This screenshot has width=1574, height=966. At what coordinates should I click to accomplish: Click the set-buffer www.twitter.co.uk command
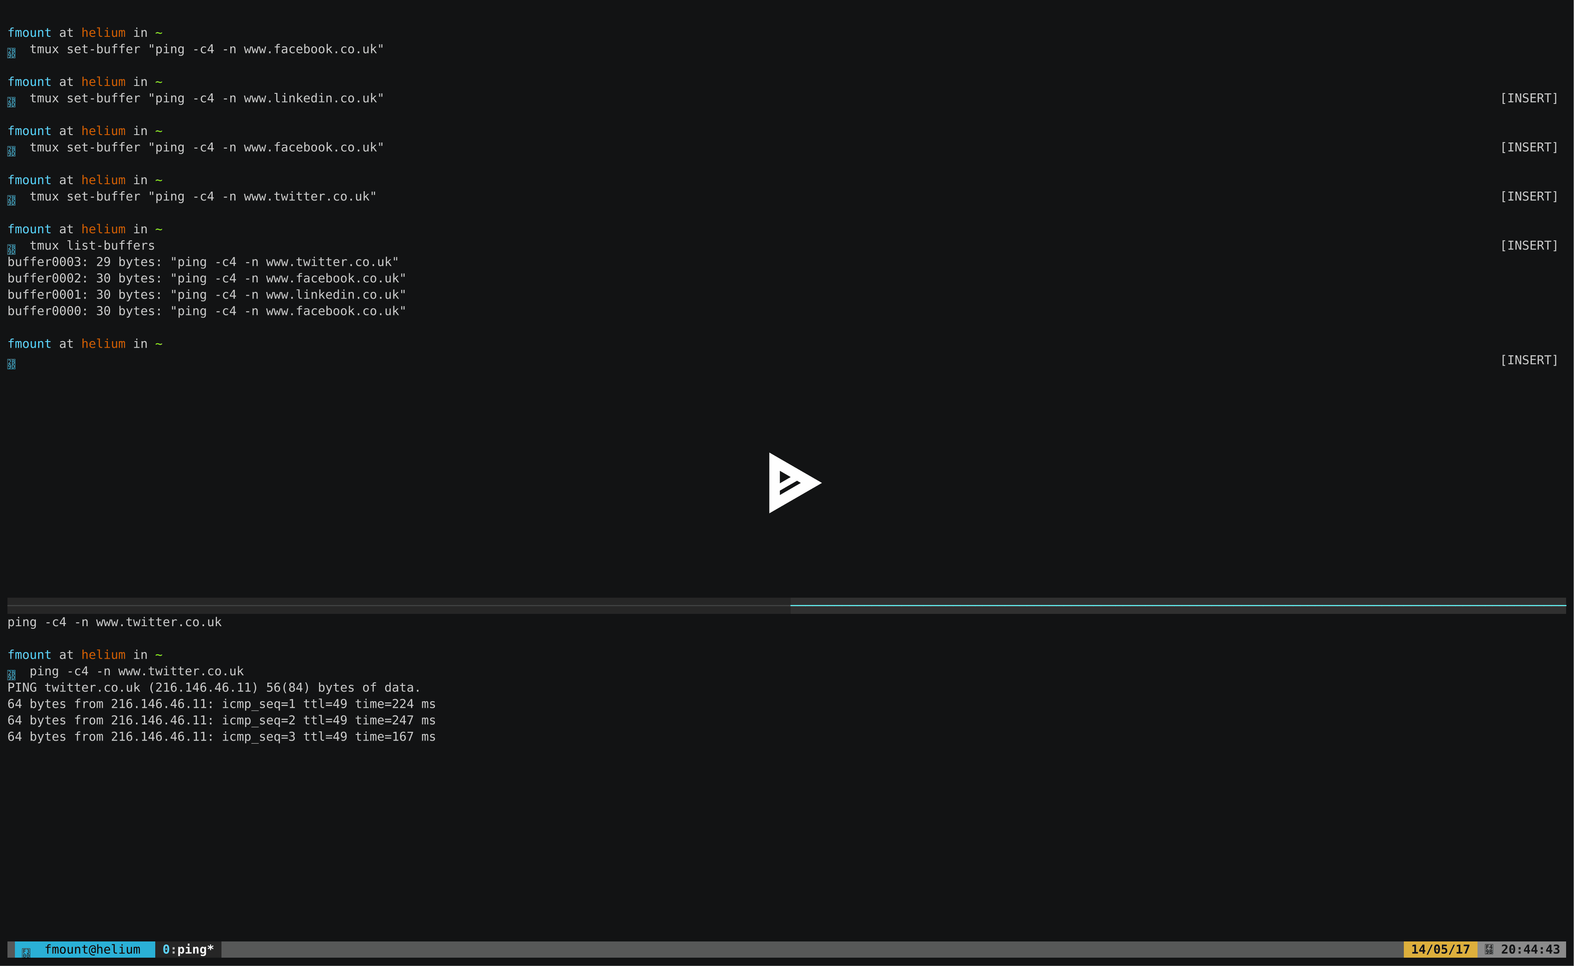tap(203, 197)
